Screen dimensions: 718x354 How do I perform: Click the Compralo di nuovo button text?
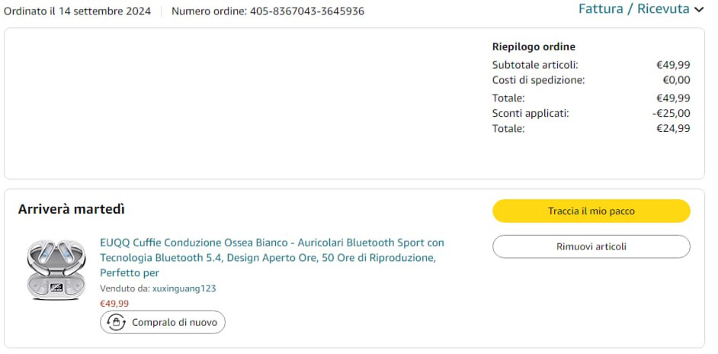tap(174, 322)
